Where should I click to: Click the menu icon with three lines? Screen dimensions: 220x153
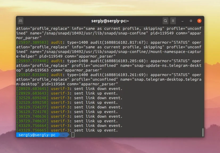coord(173,21)
